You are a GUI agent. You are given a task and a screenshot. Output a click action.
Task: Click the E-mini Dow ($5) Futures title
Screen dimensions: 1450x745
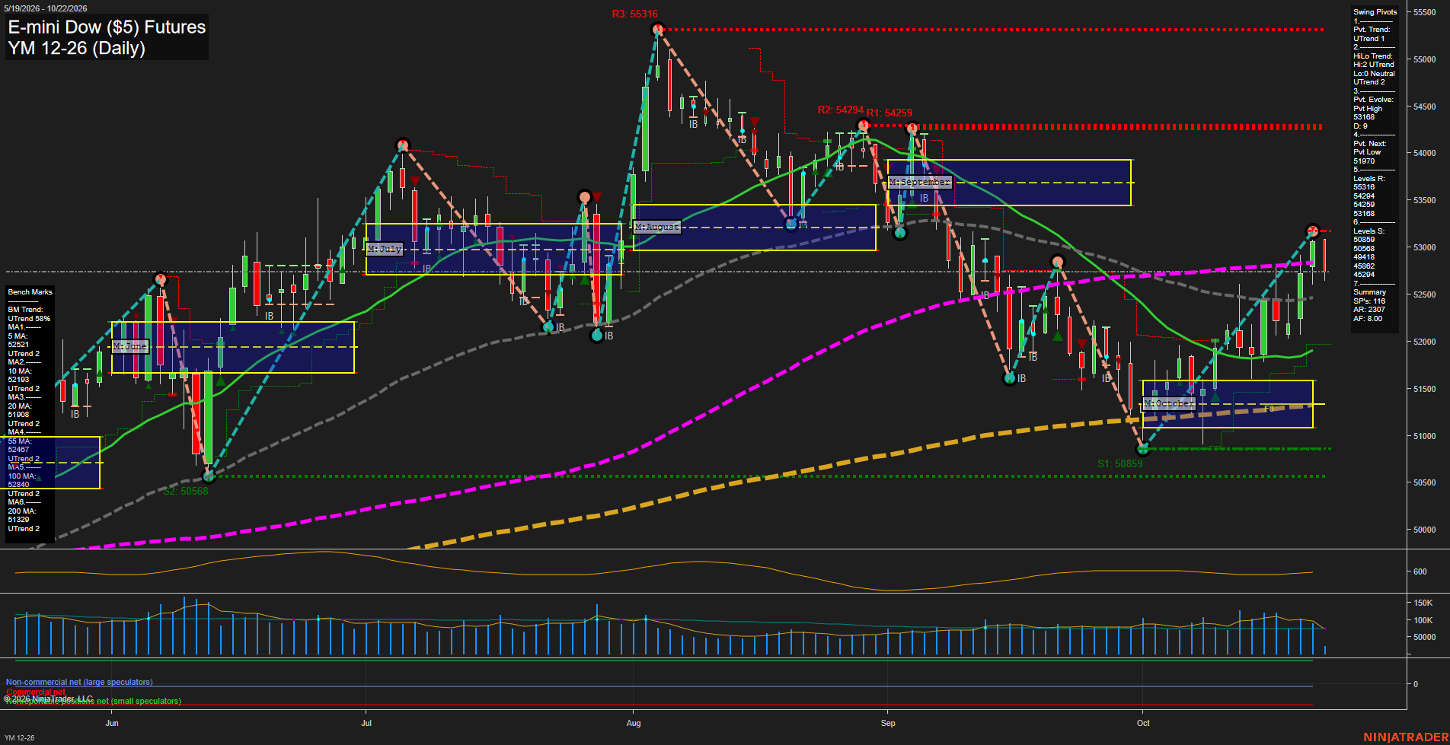tap(107, 27)
